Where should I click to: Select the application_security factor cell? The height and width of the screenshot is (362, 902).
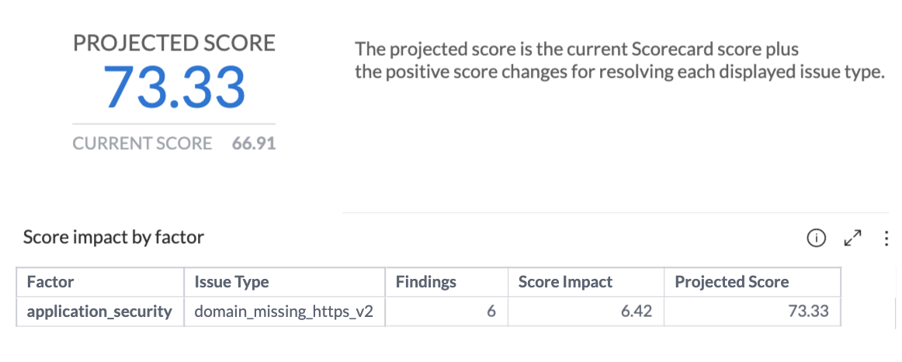point(100,312)
